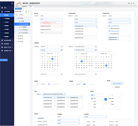This screenshot has width=138, height=126.
Task: Toggle fullscreen icon in header
Action: (x=131, y=3)
